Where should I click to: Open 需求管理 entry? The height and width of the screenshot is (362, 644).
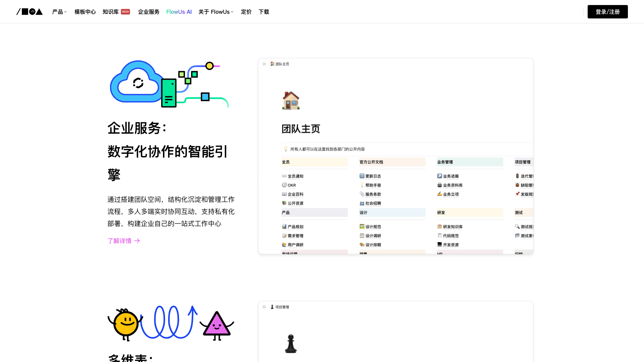coord(292,236)
